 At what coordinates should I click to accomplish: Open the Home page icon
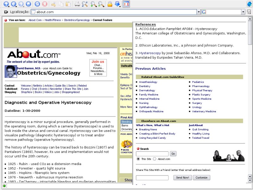tap(29, 4)
